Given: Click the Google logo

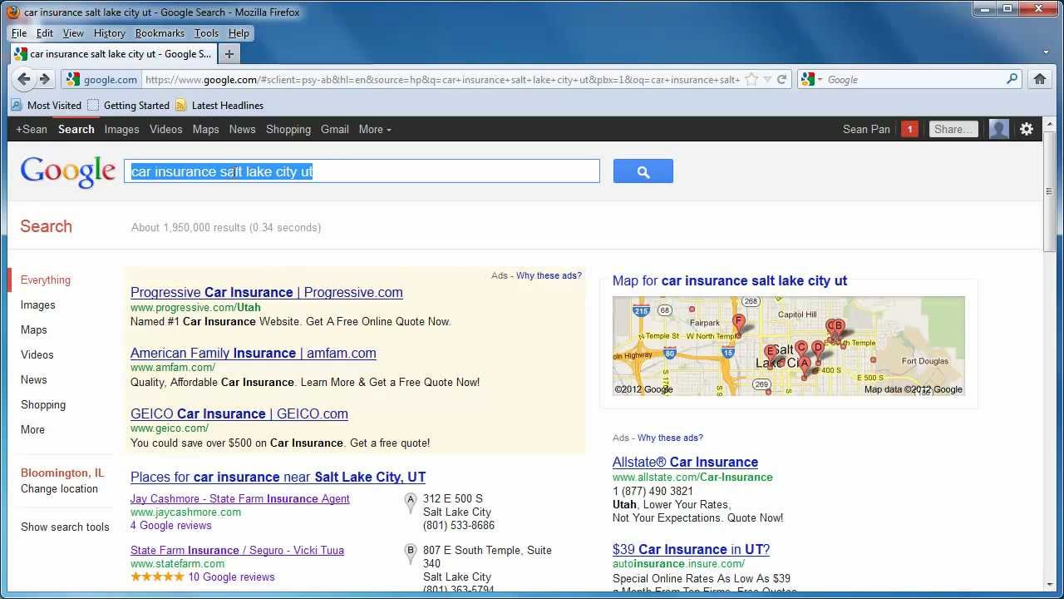Looking at the screenshot, I should click(x=68, y=171).
